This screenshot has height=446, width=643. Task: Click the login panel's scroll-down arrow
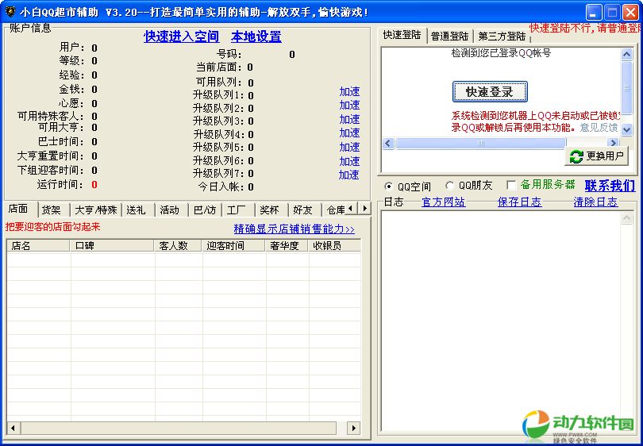(x=626, y=129)
